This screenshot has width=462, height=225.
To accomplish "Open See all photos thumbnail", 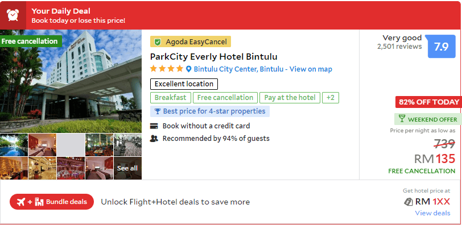I will [x=127, y=168].
